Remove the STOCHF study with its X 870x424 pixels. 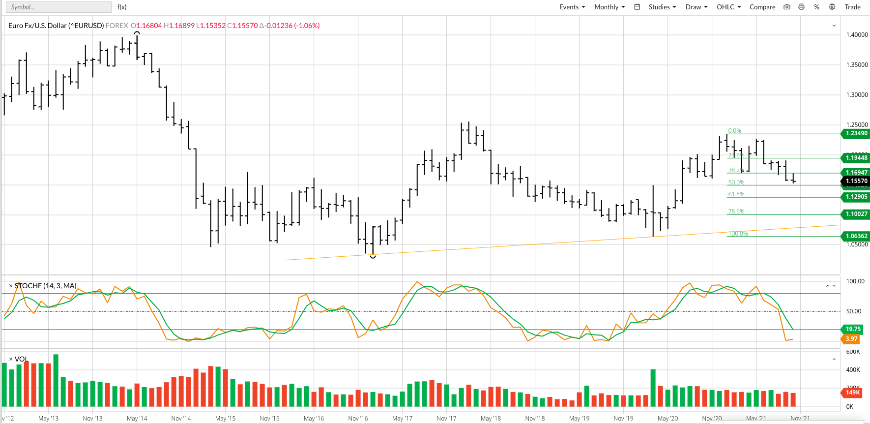[11, 286]
